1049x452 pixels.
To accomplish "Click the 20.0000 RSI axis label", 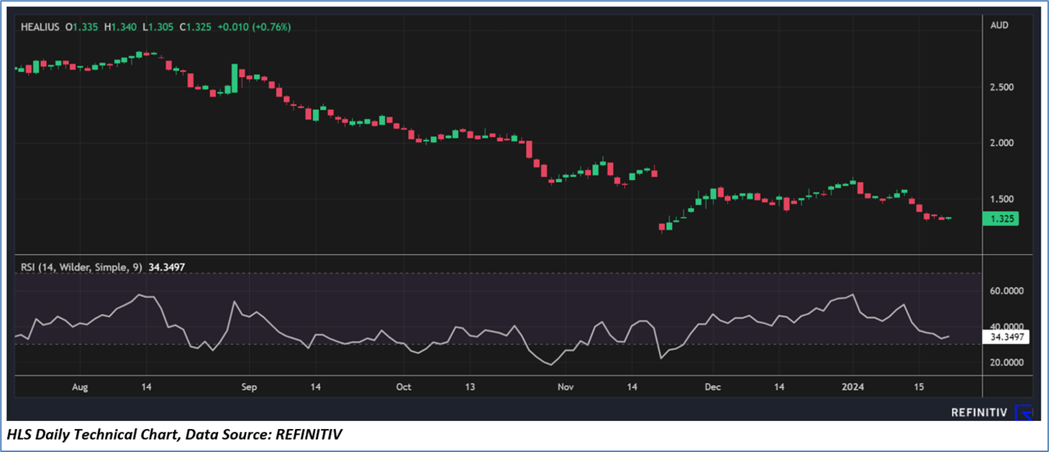I will [x=1007, y=362].
